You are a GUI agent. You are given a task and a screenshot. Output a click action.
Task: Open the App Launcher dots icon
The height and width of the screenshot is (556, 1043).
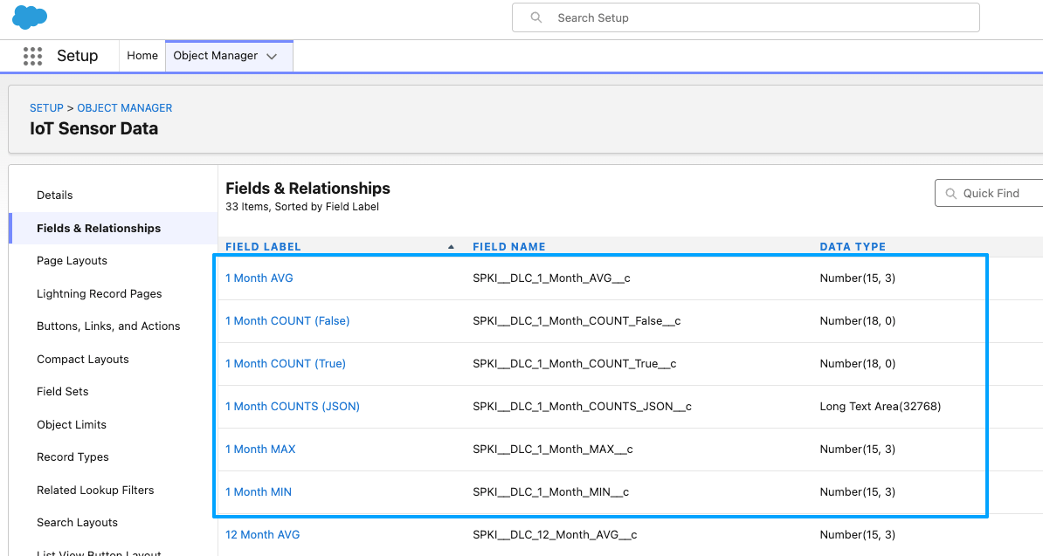(x=32, y=56)
